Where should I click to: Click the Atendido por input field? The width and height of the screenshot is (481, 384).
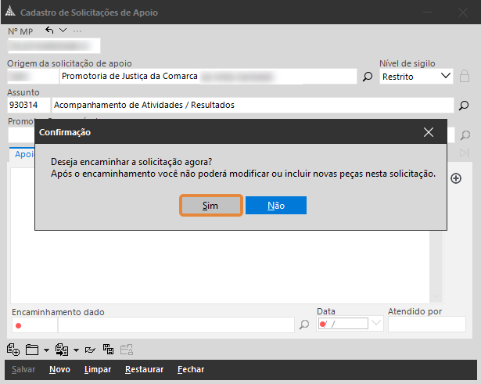point(426,325)
